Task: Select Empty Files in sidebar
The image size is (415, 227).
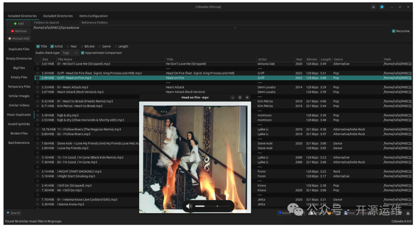Action: [19, 77]
